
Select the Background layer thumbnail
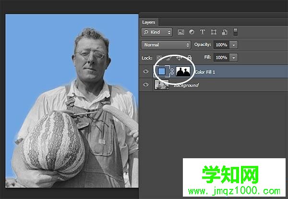tap(162, 84)
